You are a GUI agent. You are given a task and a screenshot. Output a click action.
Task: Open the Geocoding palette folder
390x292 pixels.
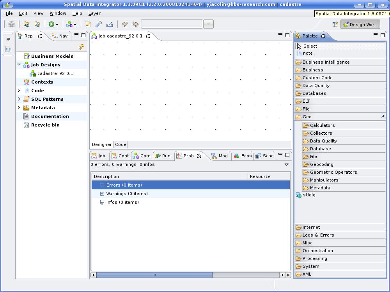[x=321, y=164]
